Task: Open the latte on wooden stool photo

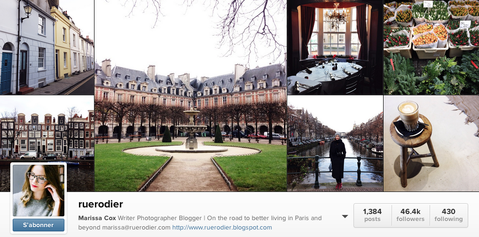Action: pyautogui.click(x=432, y=143)
